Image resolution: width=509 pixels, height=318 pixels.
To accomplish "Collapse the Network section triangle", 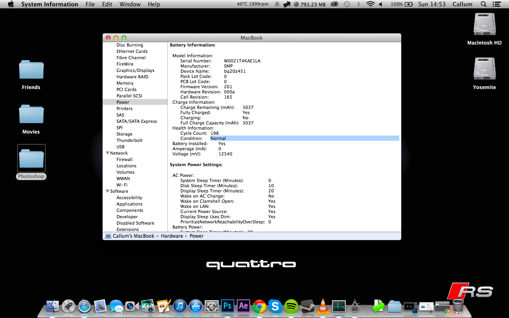I will 107,153.
